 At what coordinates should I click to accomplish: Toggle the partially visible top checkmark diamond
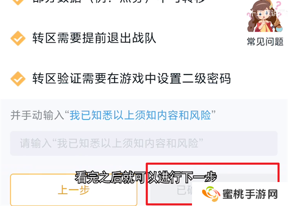pos(18,2)
